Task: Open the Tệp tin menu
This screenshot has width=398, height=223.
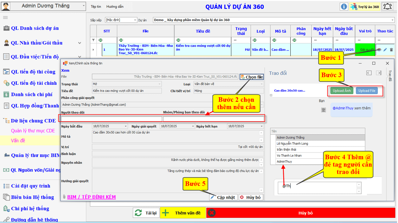Action: [96, 7]
